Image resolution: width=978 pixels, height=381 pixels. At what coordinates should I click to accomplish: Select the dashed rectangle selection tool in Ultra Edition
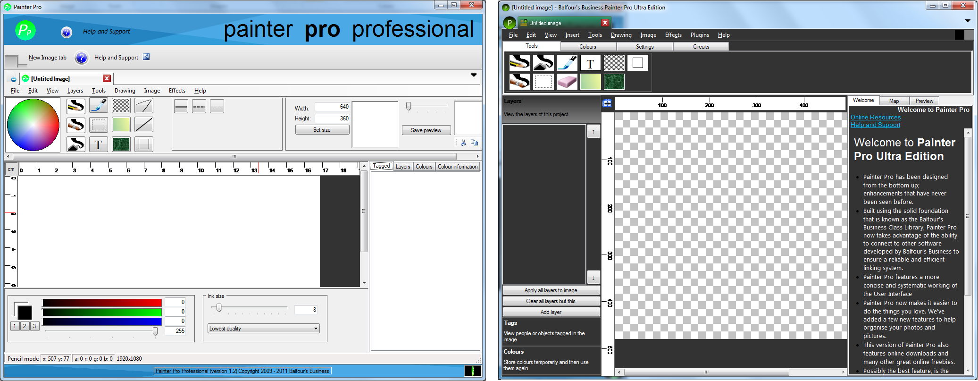[543, 82]
